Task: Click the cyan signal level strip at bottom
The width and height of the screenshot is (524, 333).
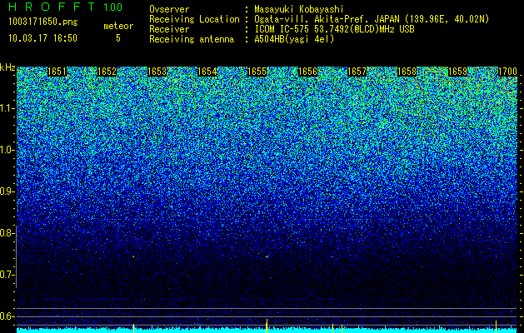Action: [x=267, y=331]
